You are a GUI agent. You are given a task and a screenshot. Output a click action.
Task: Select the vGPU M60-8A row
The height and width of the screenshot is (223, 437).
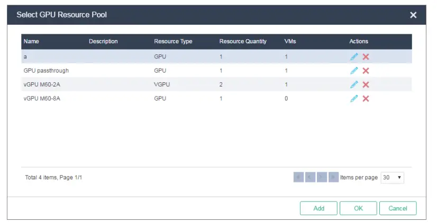click(x=216, y=98)
